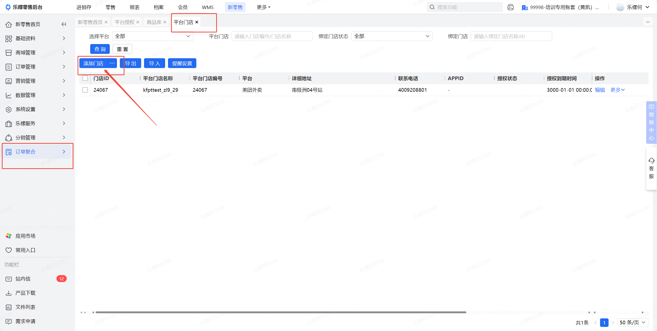Click the 添加门店 ellipsis more icon
The height and width of the screenshot is (331, 657).
tap(112, 63)
